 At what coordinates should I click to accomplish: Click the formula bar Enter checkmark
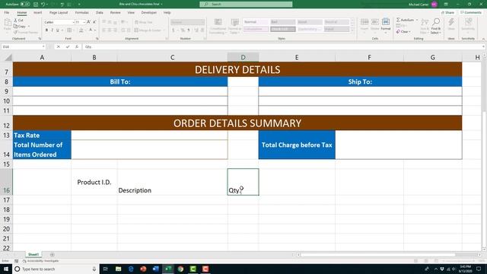pyautogui.click(x=68, y=46)
